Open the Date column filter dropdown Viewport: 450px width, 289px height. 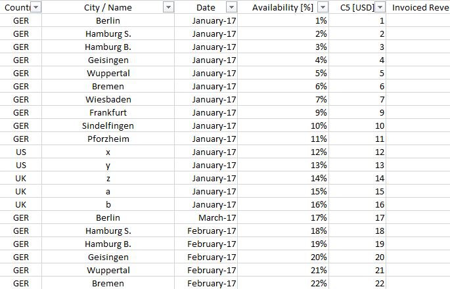pyautogui.click(x=232, y=7)
